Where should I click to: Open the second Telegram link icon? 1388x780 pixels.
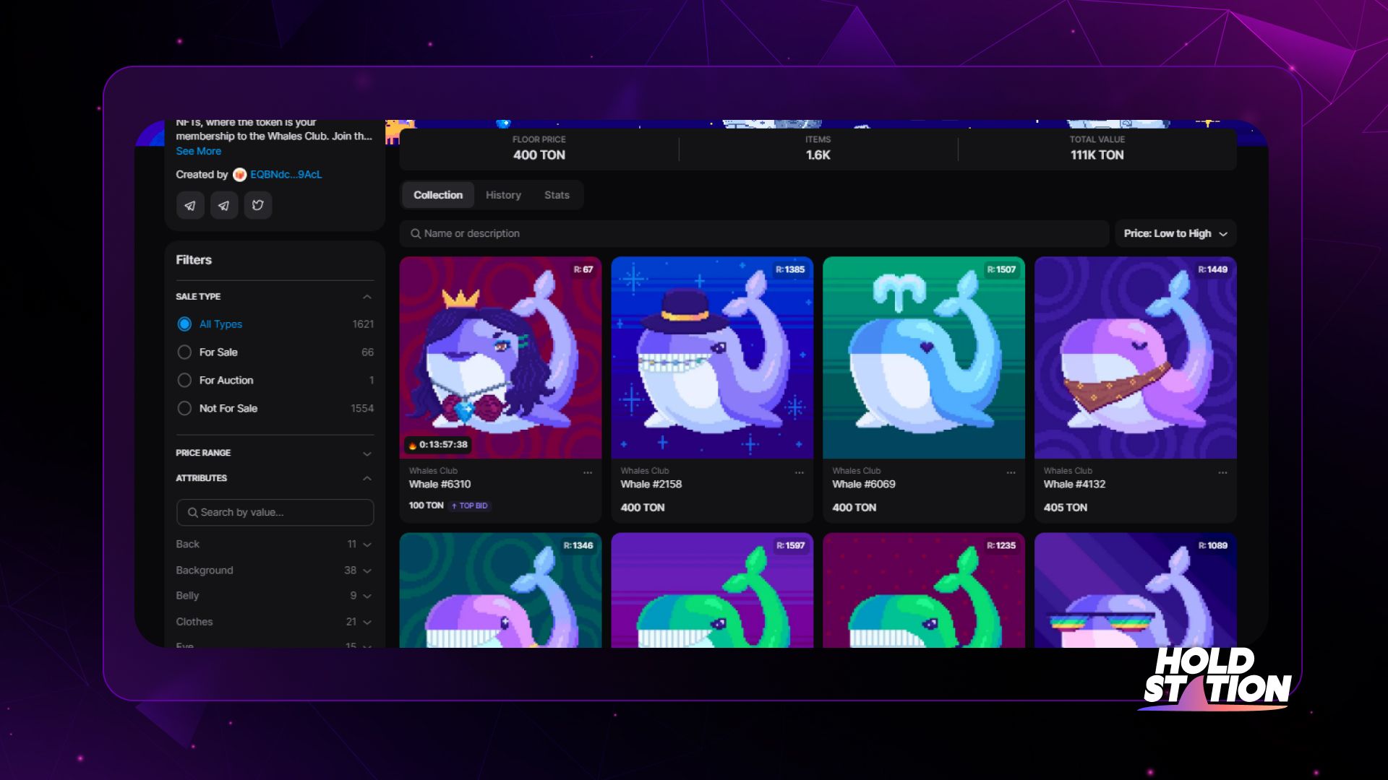tap(224, 206)
